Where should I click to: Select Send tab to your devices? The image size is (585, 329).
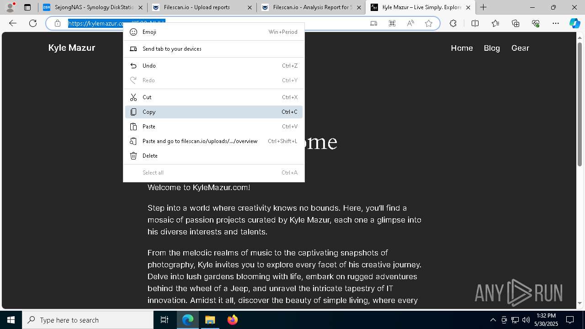213,49
